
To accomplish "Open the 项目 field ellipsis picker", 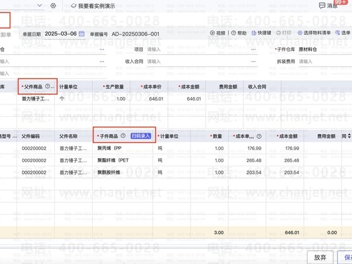I will click(253, 49).
